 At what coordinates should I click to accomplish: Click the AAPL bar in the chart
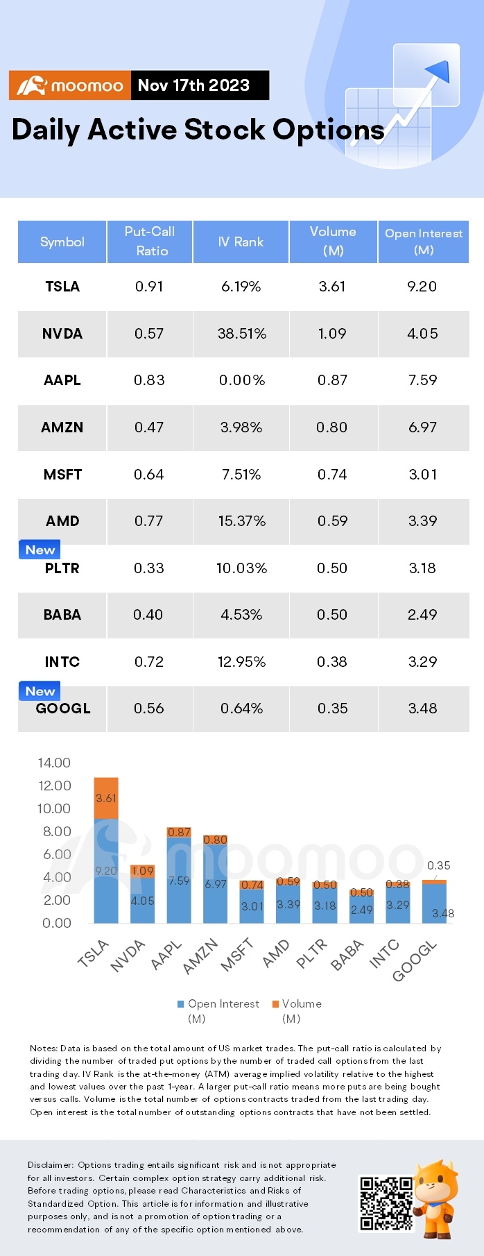[x=179, y=878]
